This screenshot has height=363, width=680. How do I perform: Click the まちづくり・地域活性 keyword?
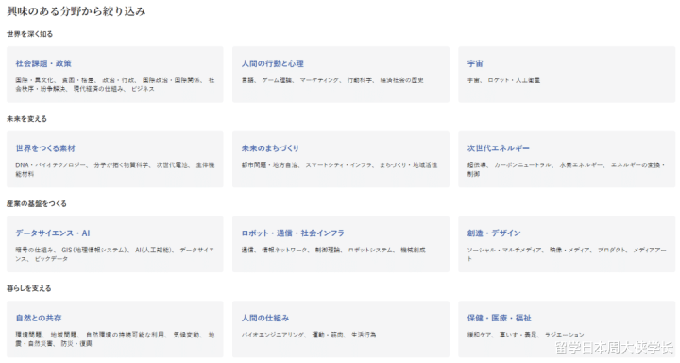(x=409, y=165)
